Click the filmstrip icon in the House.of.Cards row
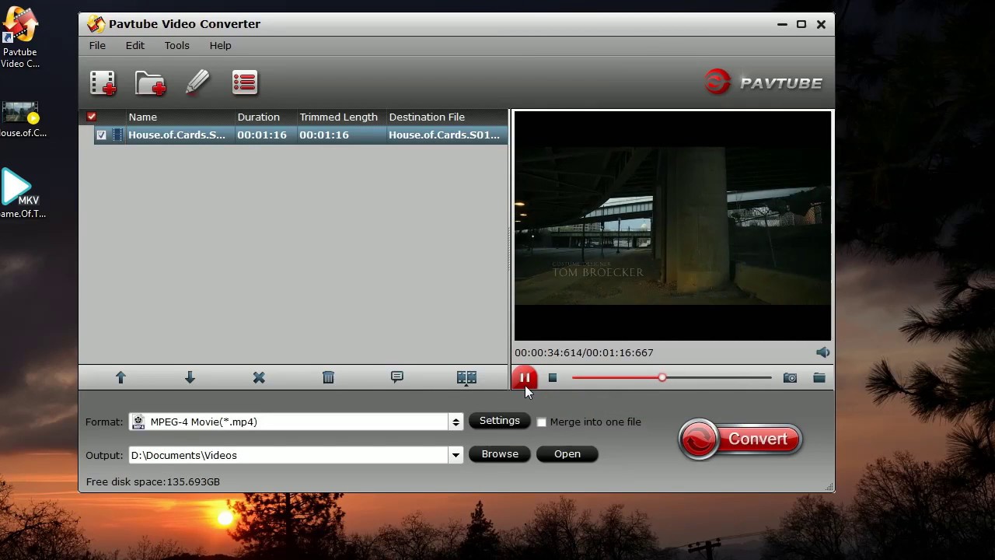The image size is (995, 560). pyautogui.click(x=118, y=135)
